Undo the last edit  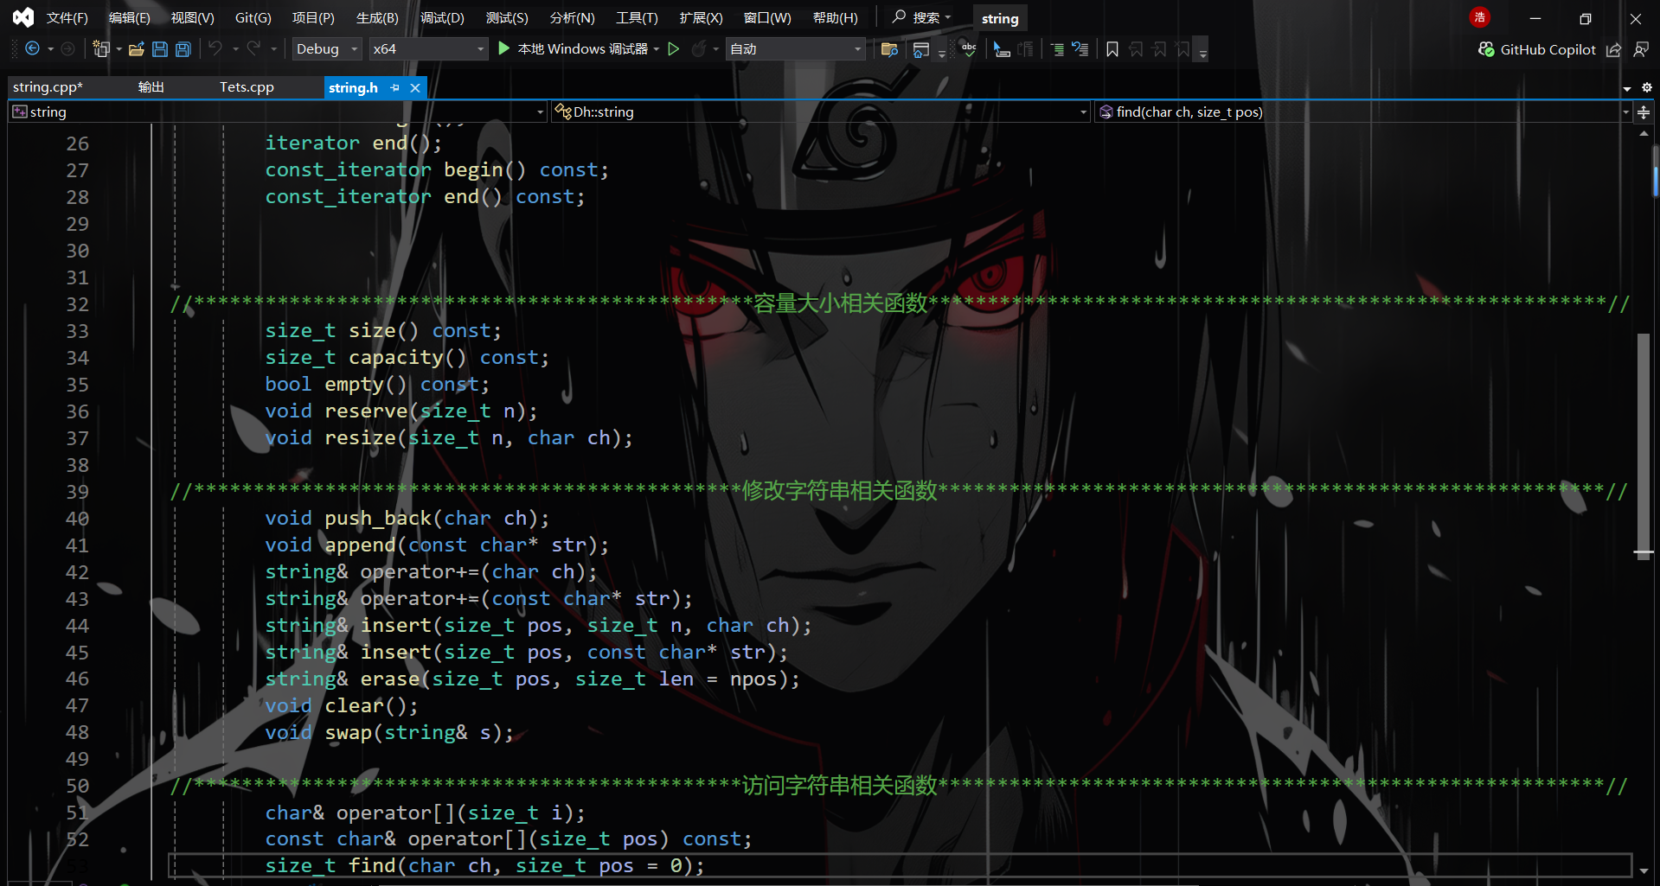[x=215, y=49]
